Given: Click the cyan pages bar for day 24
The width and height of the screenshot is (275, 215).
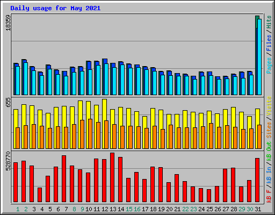Looking at the screenshot, I should click(x=203, y=85).
